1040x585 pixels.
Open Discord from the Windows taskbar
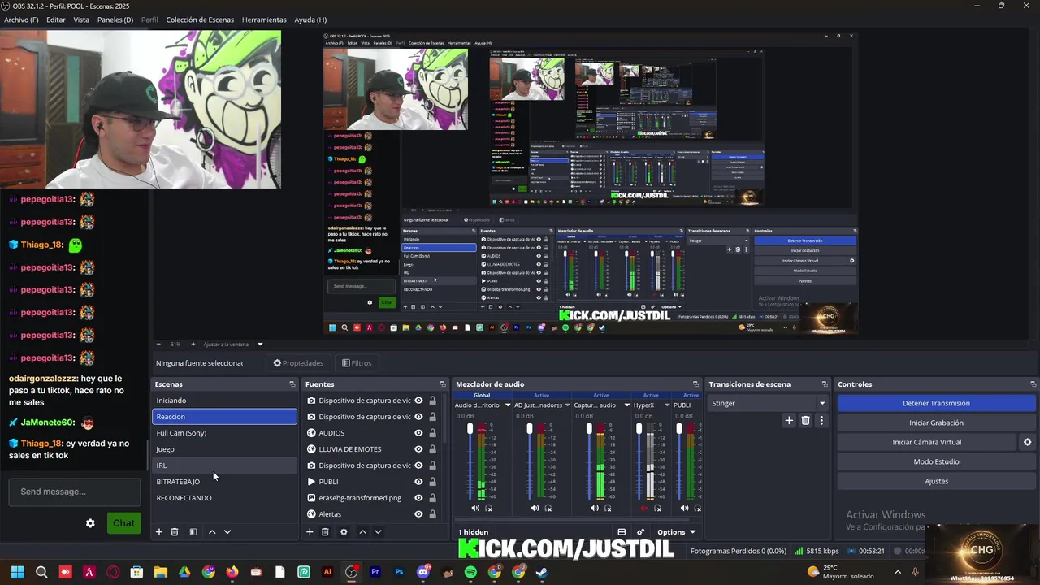(422, 572)
